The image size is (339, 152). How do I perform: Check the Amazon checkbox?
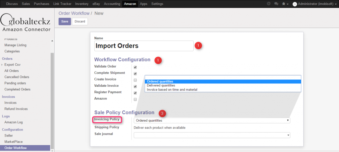coord(135,99)
